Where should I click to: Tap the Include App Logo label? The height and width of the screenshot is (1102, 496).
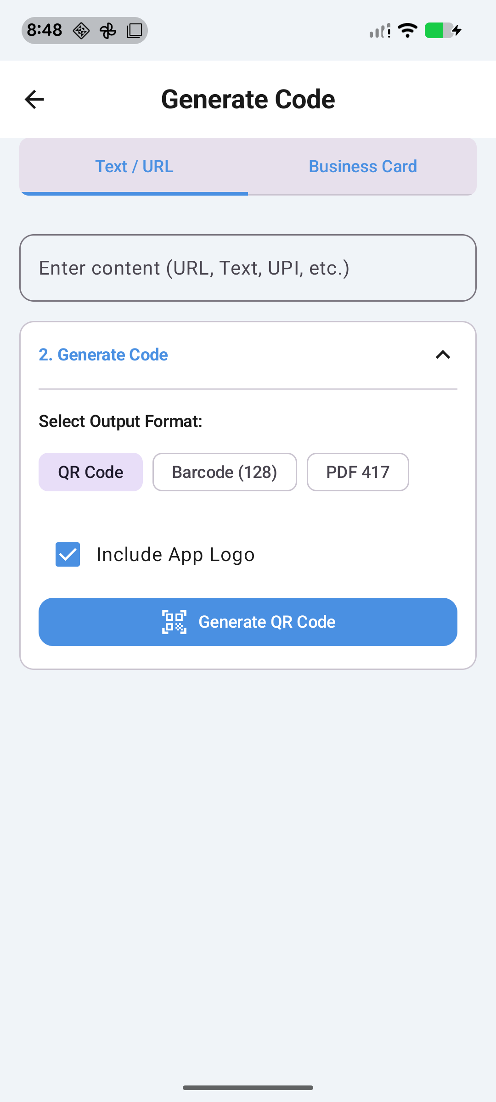[x=175, y=555]
